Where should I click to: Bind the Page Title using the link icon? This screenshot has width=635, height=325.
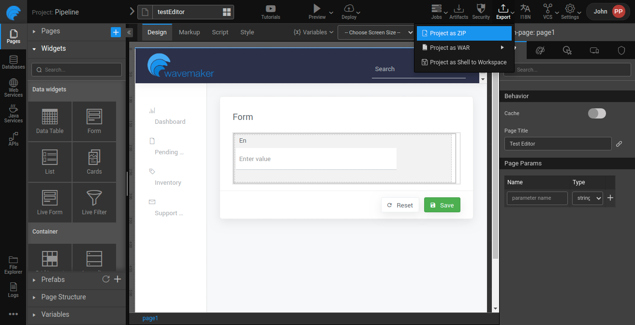[x=620, y=143]
